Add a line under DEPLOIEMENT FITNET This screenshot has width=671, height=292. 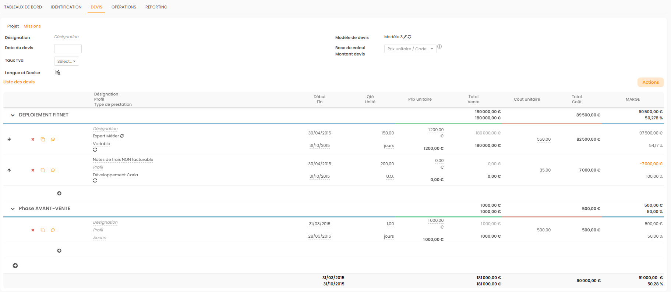59,194
